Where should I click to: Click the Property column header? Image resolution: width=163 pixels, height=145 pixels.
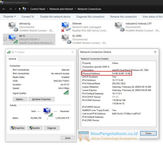(96, 63)
